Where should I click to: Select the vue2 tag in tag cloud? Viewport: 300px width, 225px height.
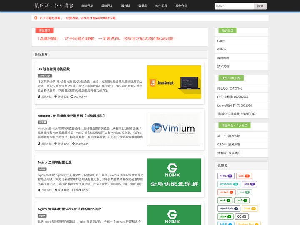[x=225, y=200]
